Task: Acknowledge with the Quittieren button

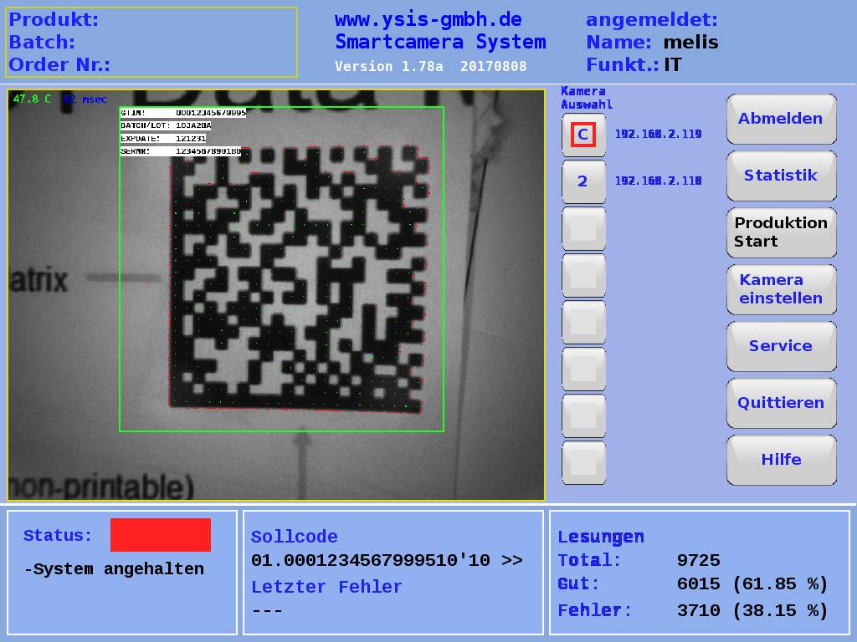Action: coord(781,403)
